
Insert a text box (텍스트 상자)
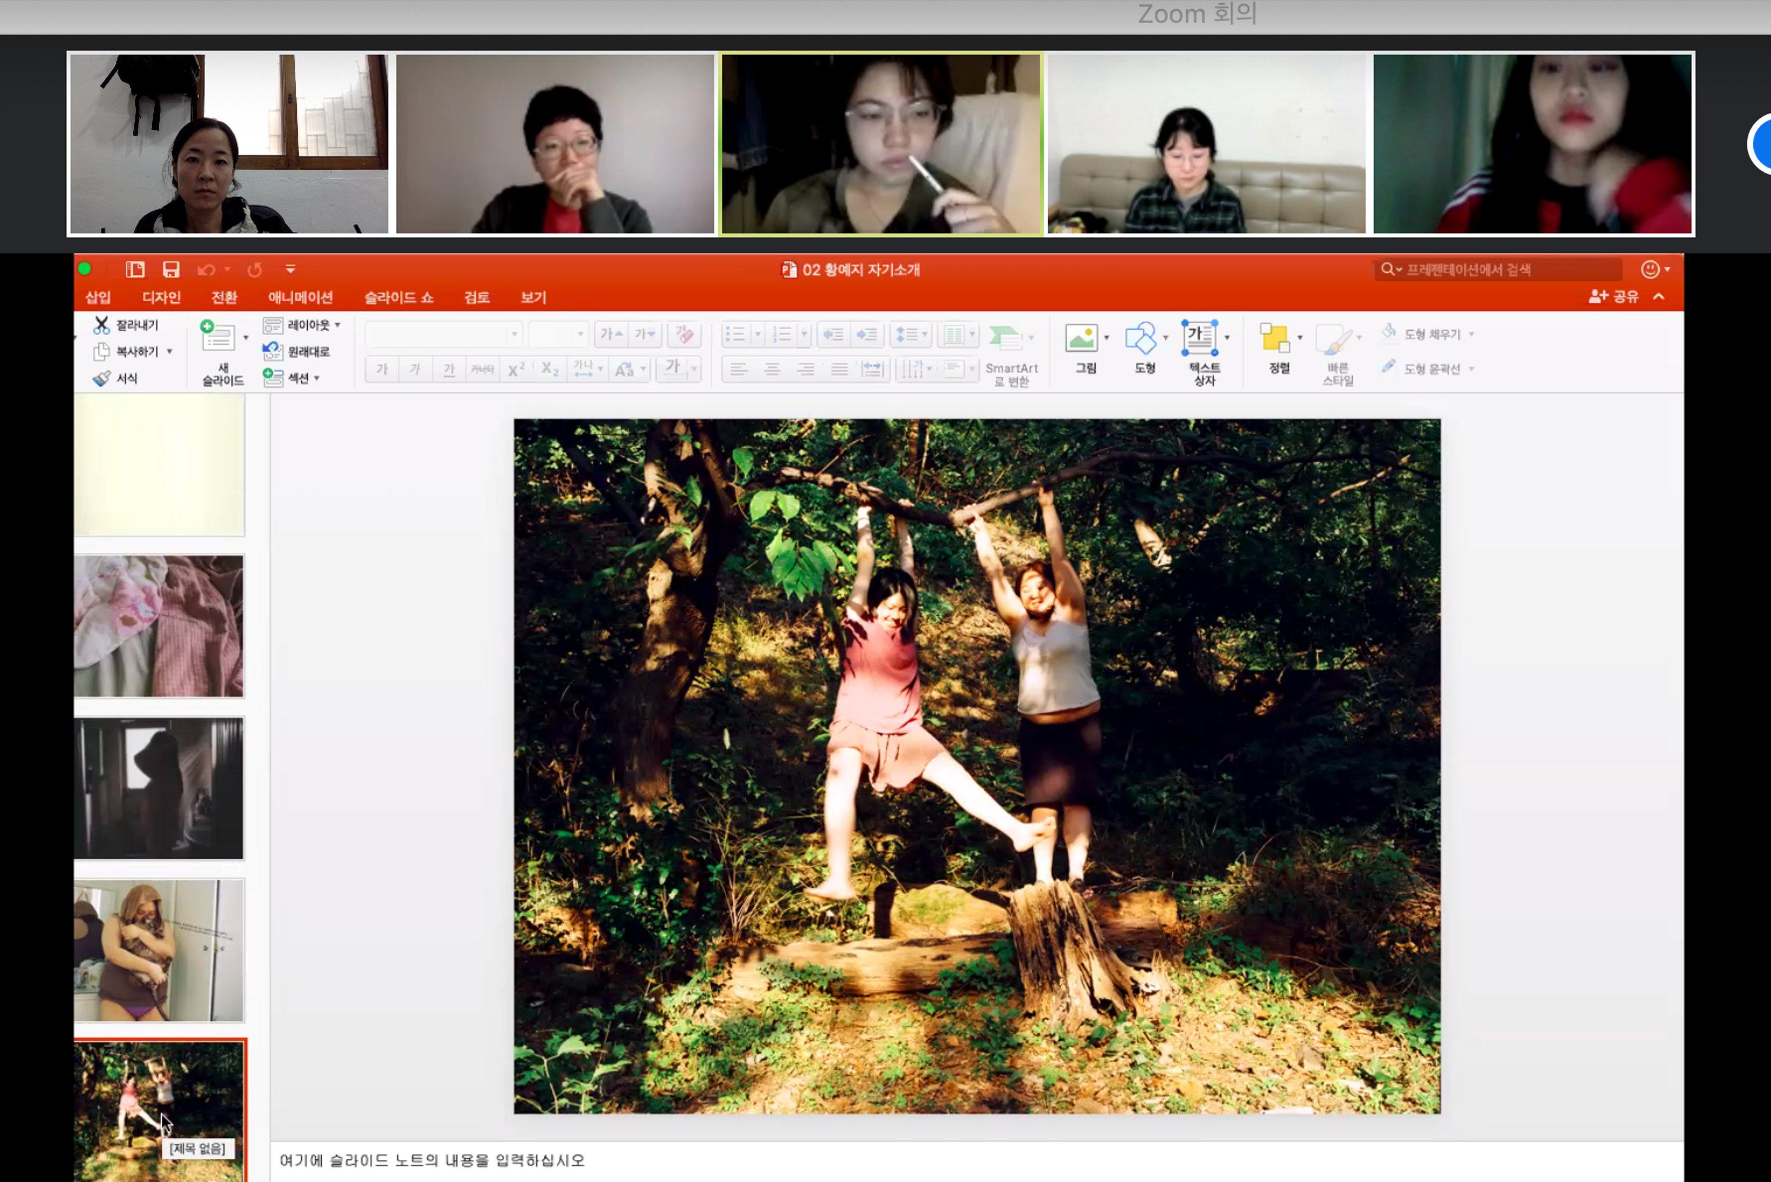(x=1199, y=338)
